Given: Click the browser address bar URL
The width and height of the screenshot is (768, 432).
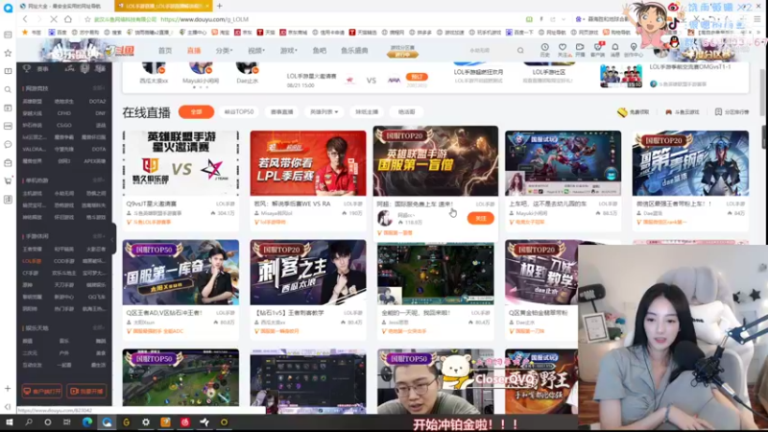Looking at the screenshot, I should point(204,19).
